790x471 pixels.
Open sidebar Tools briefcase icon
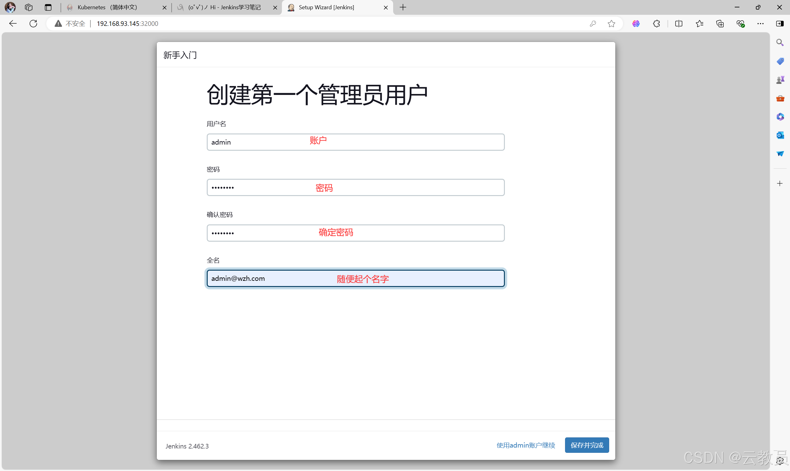tap(780, 98)
